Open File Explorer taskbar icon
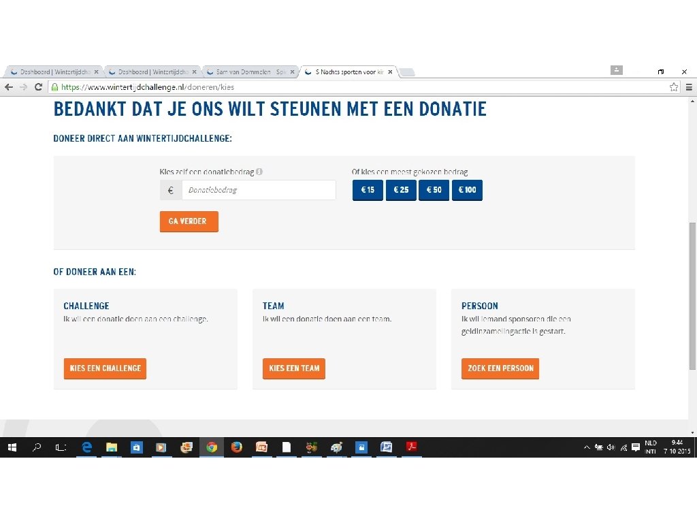The width and height of the screenshot is (697, 523). [x=112, y=447]
